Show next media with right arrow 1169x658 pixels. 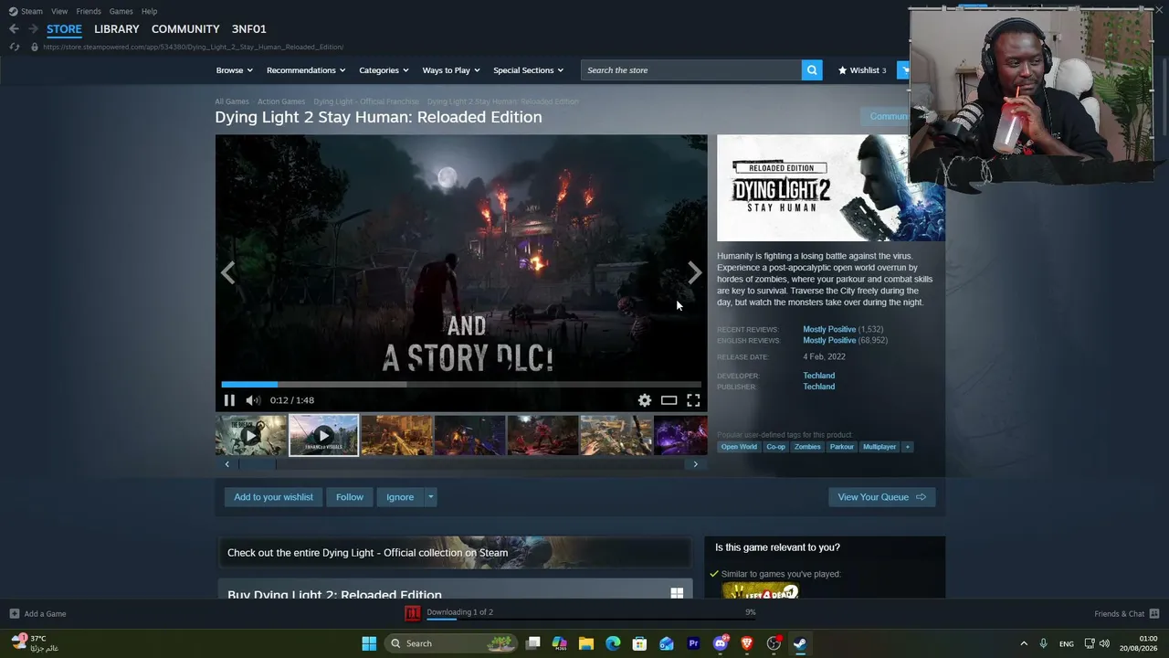pyautogui.click(x=695, y=272)
